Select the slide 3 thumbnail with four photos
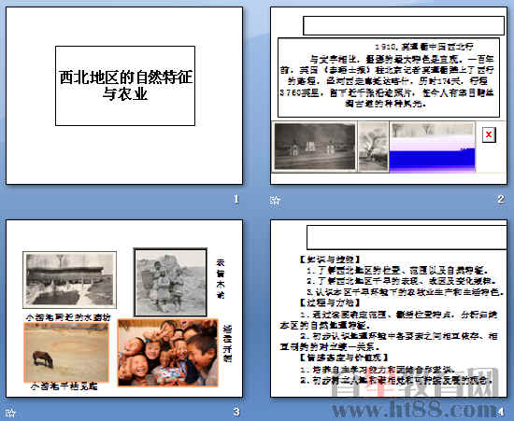The image size is (514, 421). (124, 308)
